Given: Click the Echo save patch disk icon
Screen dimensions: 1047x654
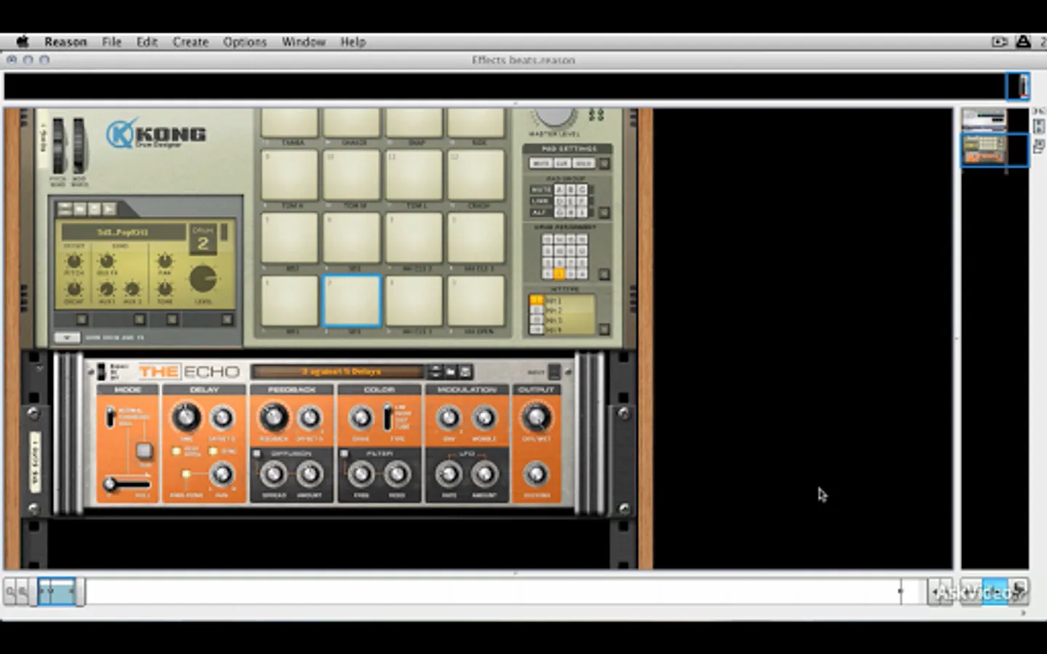Looking at the screenshot, I should click(x=466, y=372).
